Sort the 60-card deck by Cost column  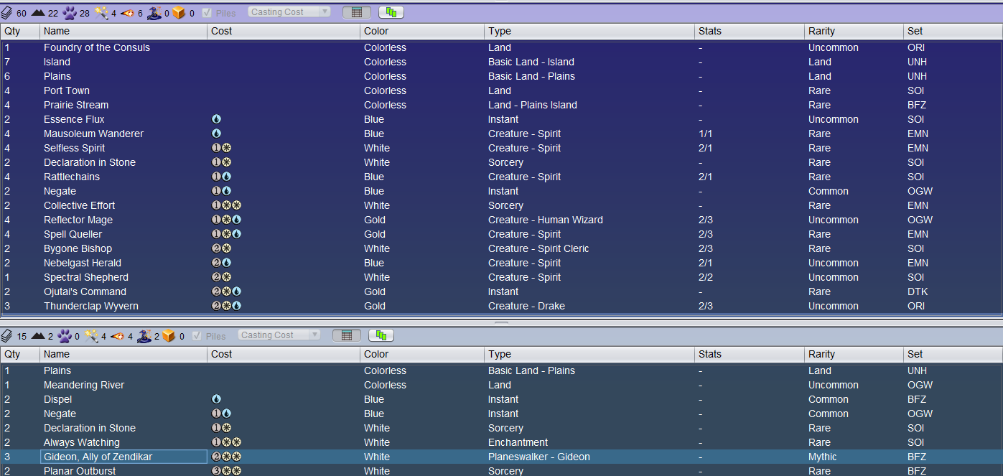[x=284, y=32]
